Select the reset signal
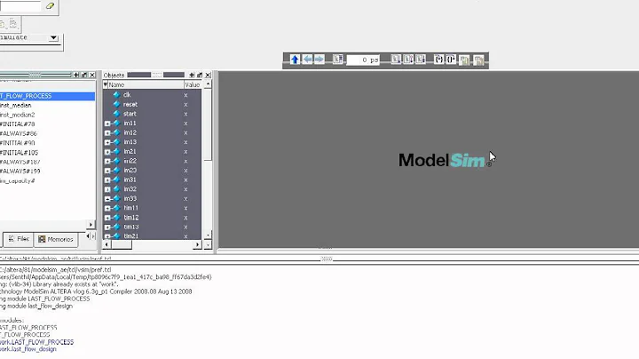Screen dimensions: 639x359 coord(130,105)
